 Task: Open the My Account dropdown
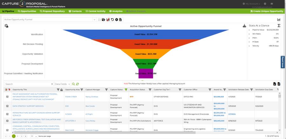tap(251, 3)
